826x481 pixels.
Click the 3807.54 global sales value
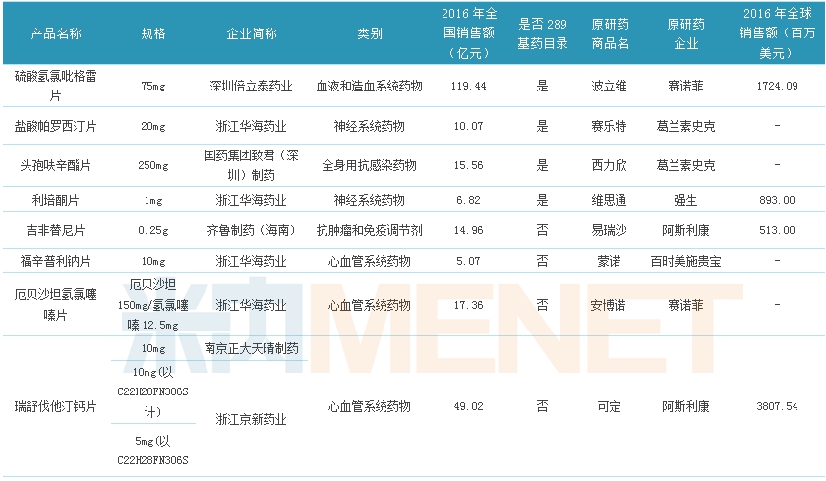(777, 406)
